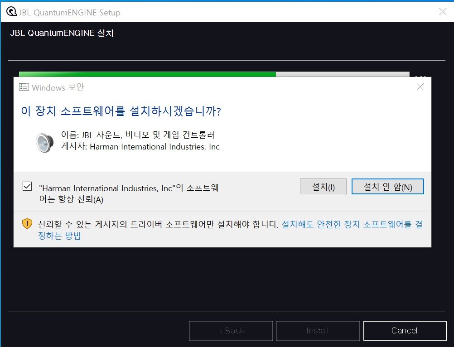This screenshot has width=454, height=347.
Task: Click the disabled Install button in setup
Action: click(x=318, y=331)
